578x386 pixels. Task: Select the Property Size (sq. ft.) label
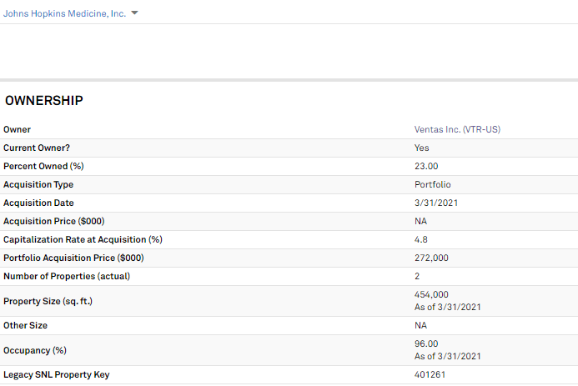48,301
